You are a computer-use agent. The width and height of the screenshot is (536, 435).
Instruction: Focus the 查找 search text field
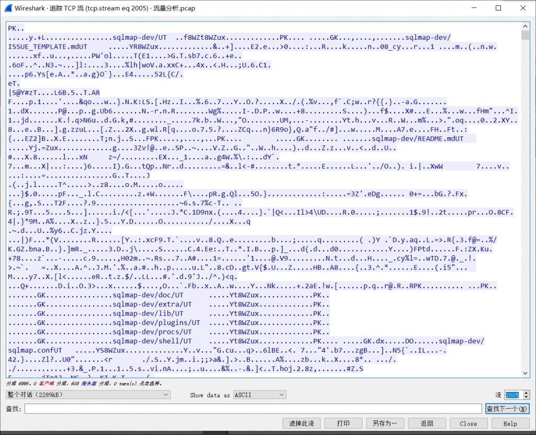(x=253, y=409)
